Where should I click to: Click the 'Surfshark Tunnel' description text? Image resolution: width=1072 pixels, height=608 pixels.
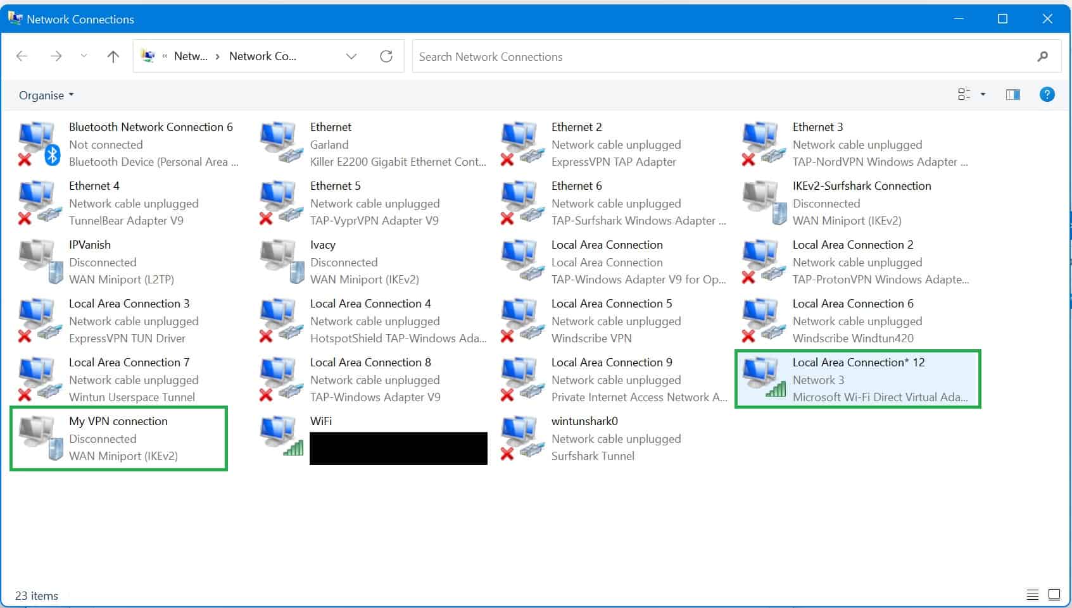(593, 456)
